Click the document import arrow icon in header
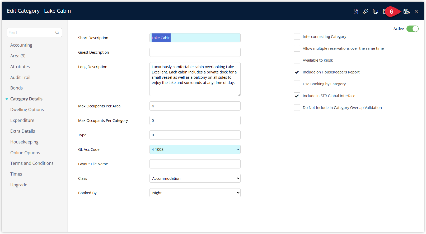426x234 pixels. coord(355,11)
